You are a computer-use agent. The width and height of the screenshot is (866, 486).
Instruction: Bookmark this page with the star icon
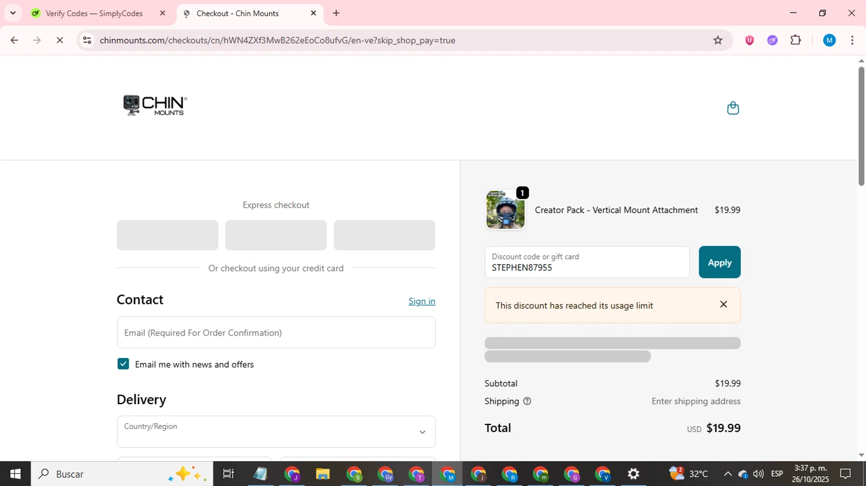(718, 40)
